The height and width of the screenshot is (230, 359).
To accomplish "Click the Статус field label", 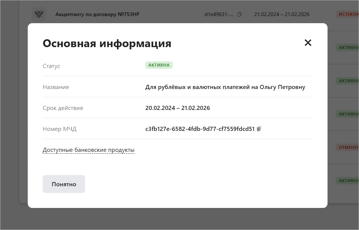I will pos(51,66).
